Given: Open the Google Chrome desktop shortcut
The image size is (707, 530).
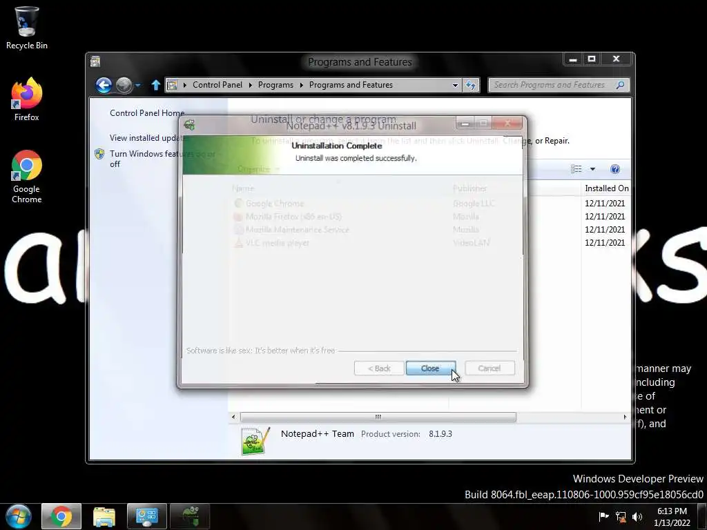Looking at the screenshot, I should [27, 177].
